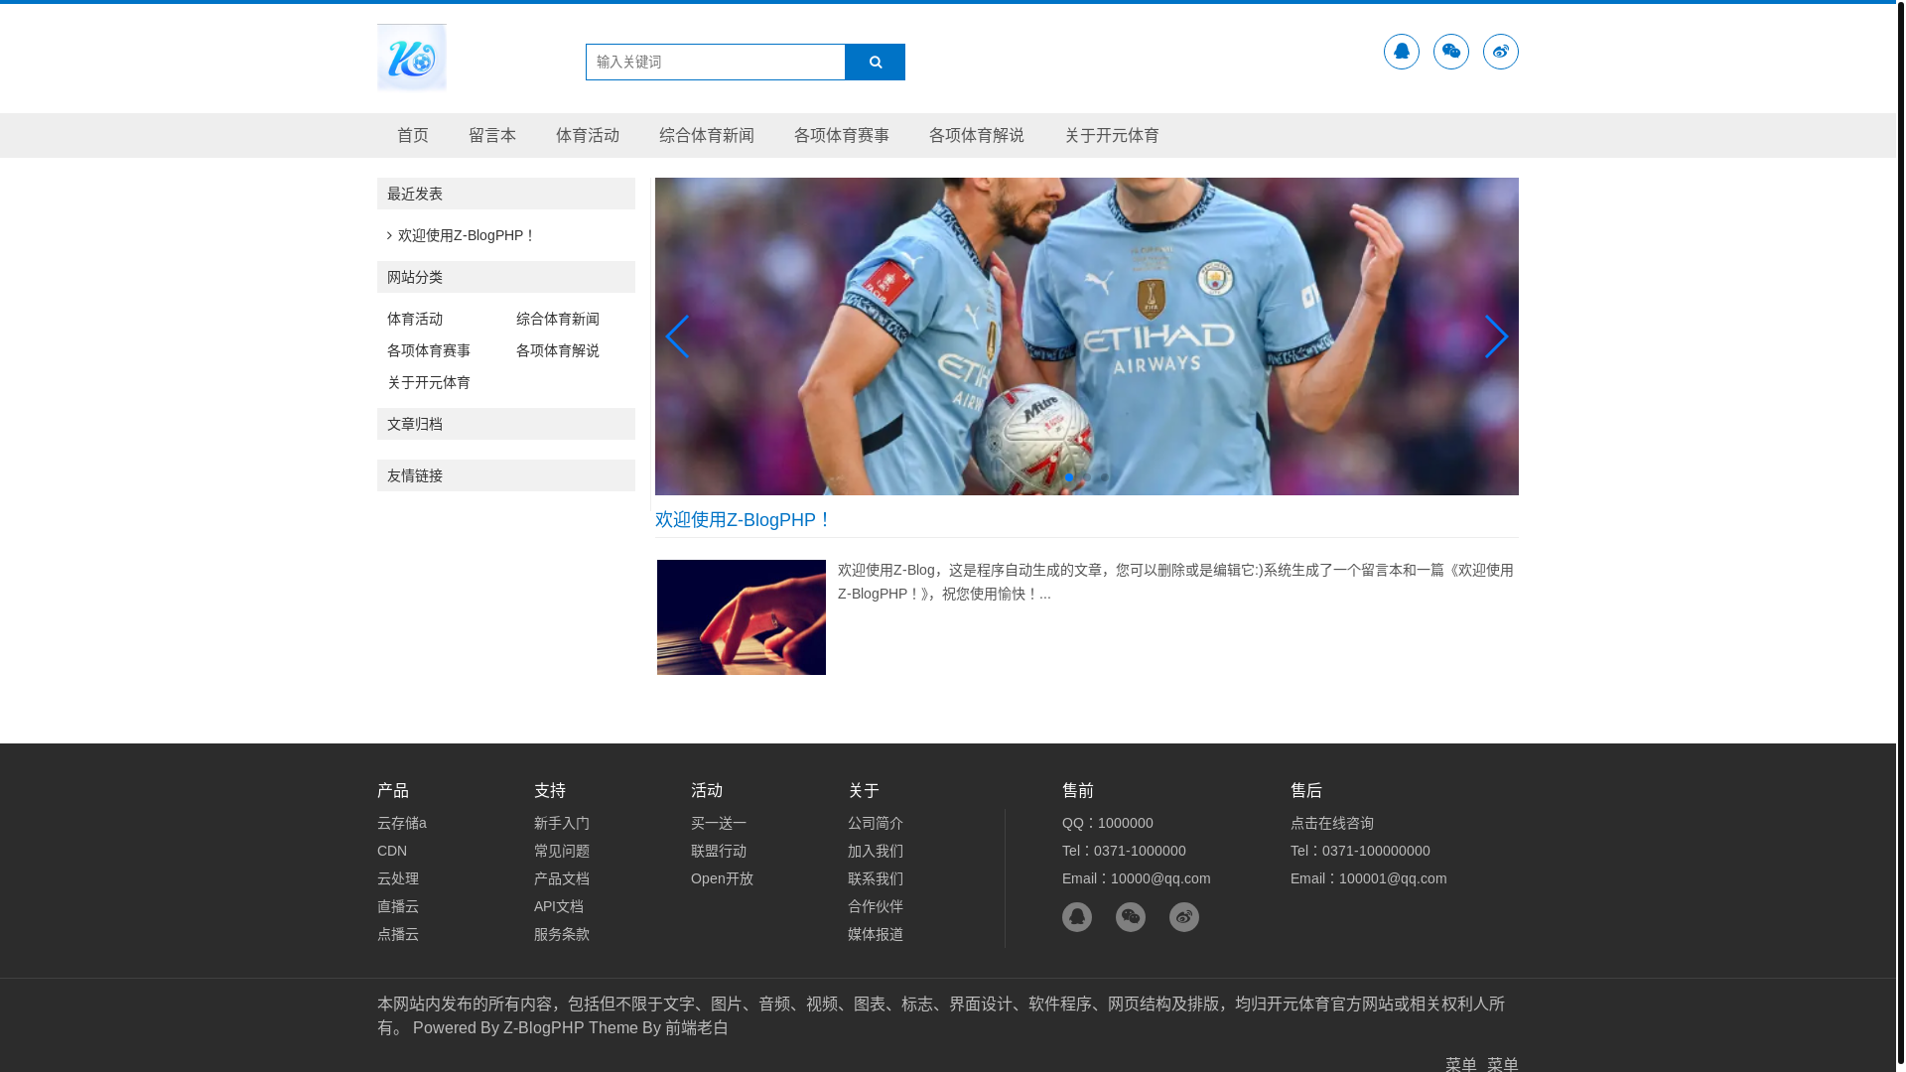Open the 首页 menu item
The height and width of the screenshot is (1072, 1906).
click(x=413, y=135)
